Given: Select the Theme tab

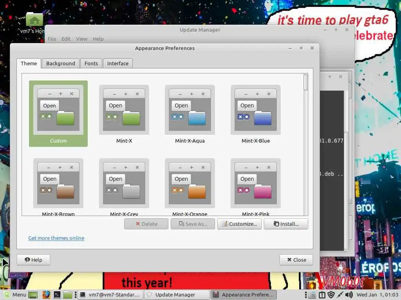Looking at the screenshot, I should [29, 63].
